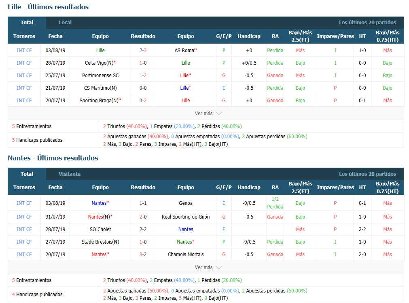Viewport: 409px width, 303px height.
Task: Open the Real Sporting de Gijón team link
Action: (x=186, y=217)
